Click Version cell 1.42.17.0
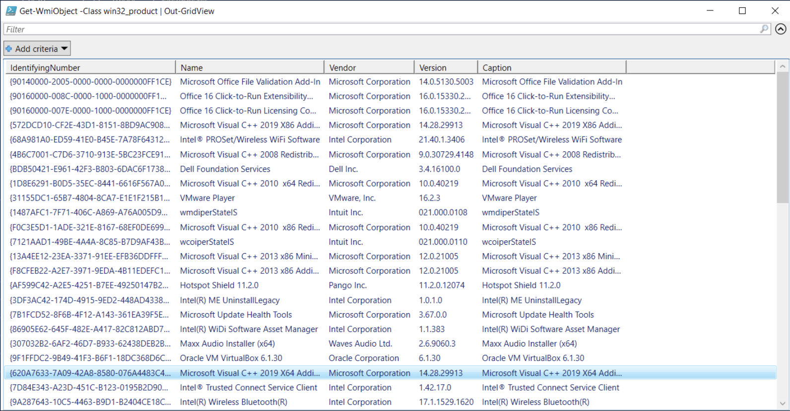 pyautogui.click(x=435, y=388)
